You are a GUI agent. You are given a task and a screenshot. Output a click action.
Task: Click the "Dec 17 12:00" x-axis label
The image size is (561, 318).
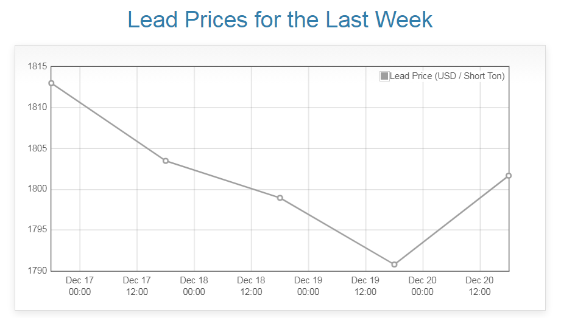pyautogui.click(x=137, y=286)
